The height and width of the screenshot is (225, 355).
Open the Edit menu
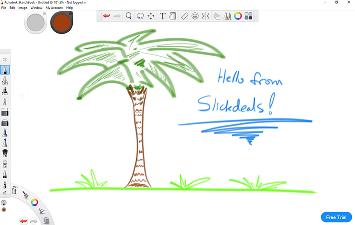pyautogui.click(x=12, y=8)
